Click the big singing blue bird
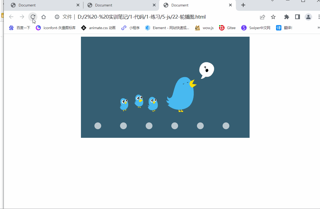Screen dimensions: 320x209 click(x=181, y=94)
